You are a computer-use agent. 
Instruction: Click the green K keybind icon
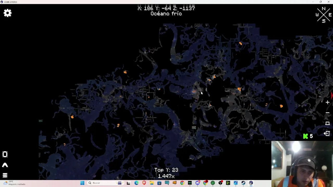[x=306, y=136]
